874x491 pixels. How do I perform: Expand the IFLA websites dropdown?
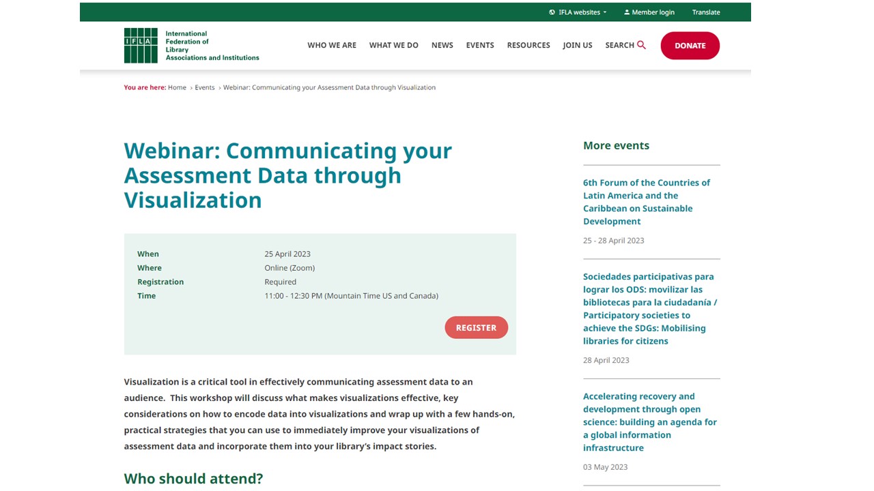pos(578,12)
